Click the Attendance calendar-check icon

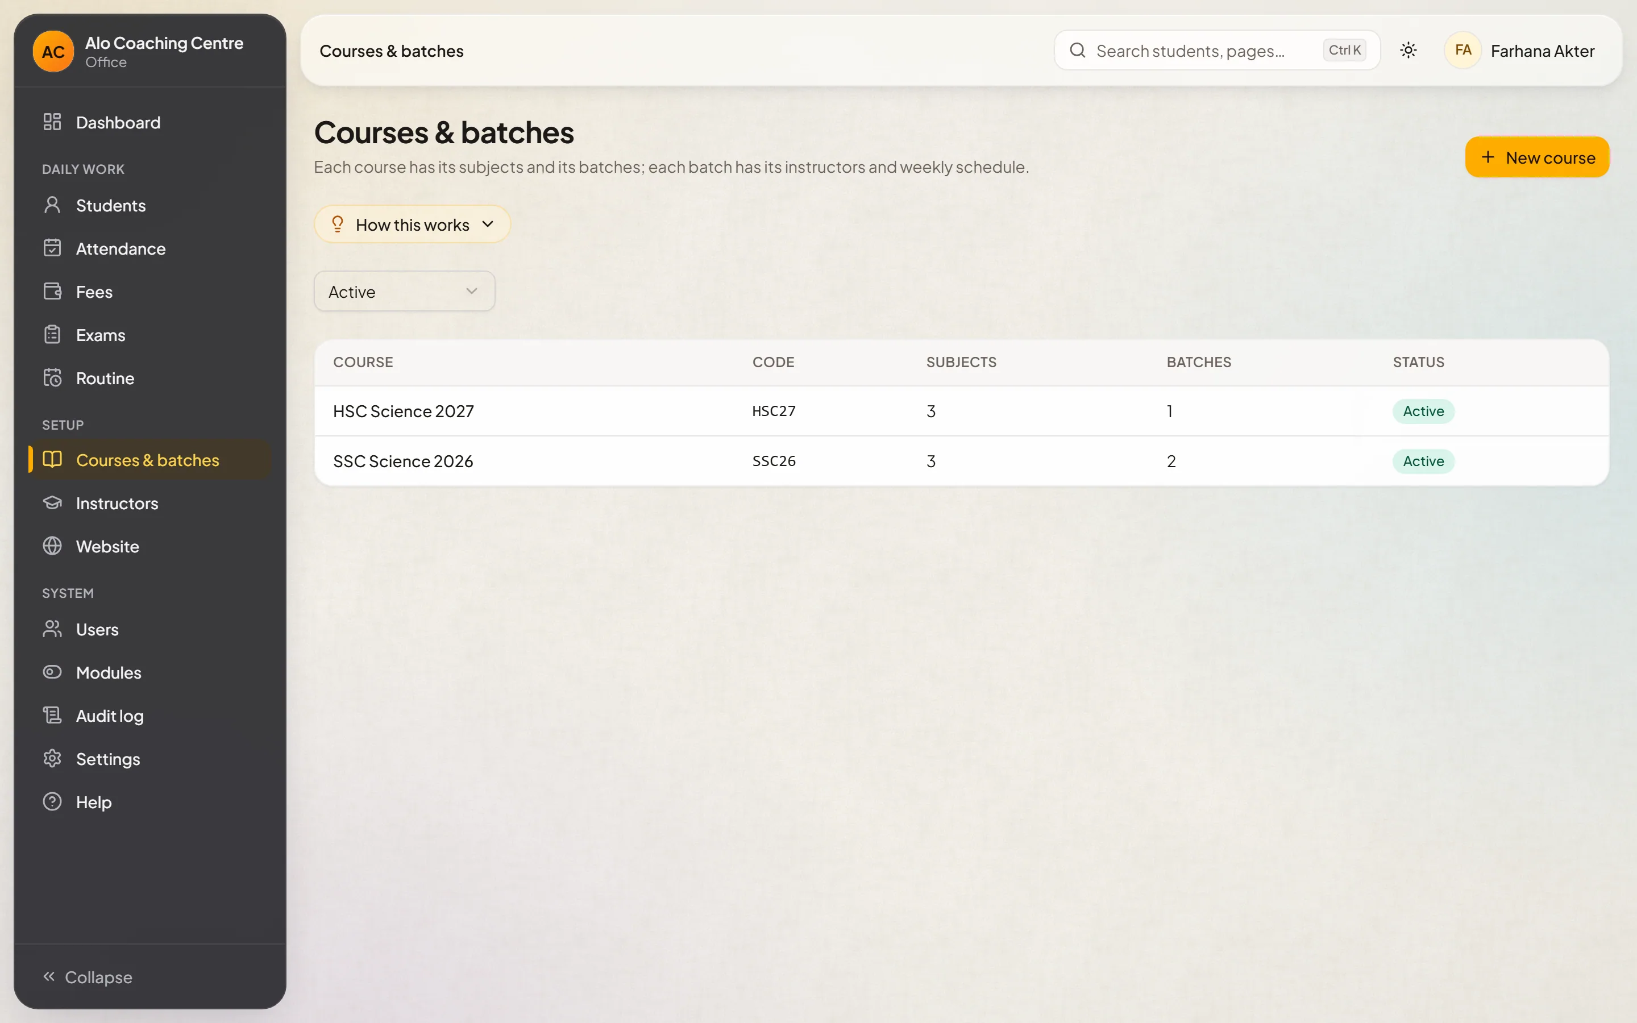[x=52, y=248]
